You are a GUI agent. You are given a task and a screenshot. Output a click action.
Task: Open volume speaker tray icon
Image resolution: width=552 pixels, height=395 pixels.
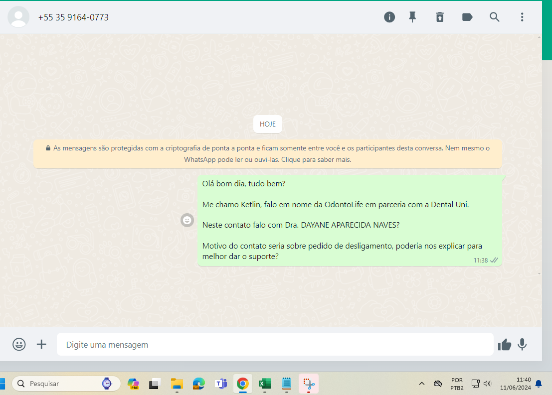pos(487,384)
